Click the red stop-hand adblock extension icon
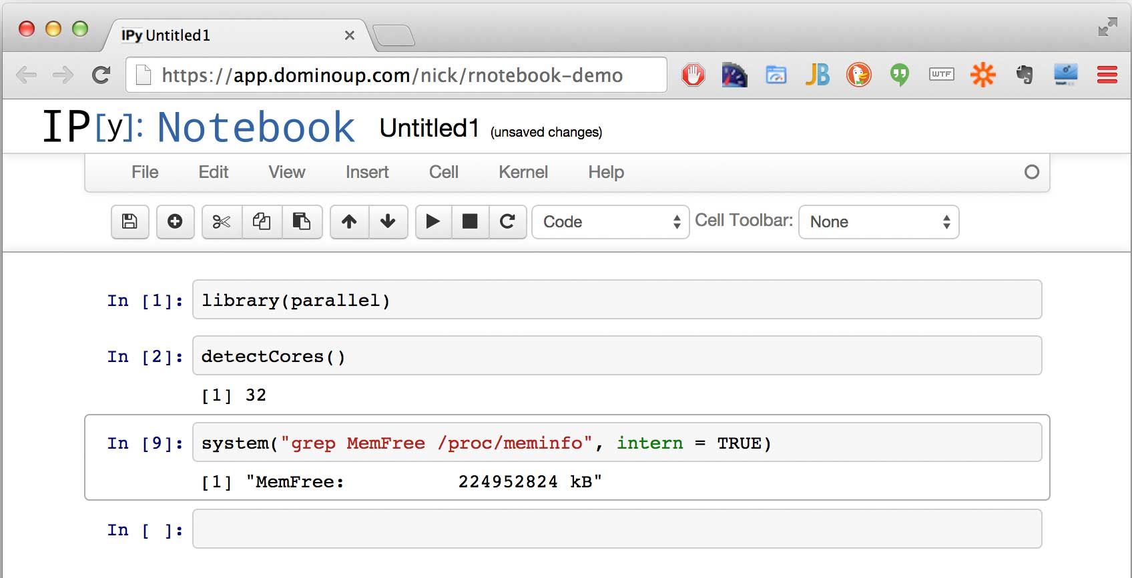The width and height of the screenshot is (1132, 578). 693,75
